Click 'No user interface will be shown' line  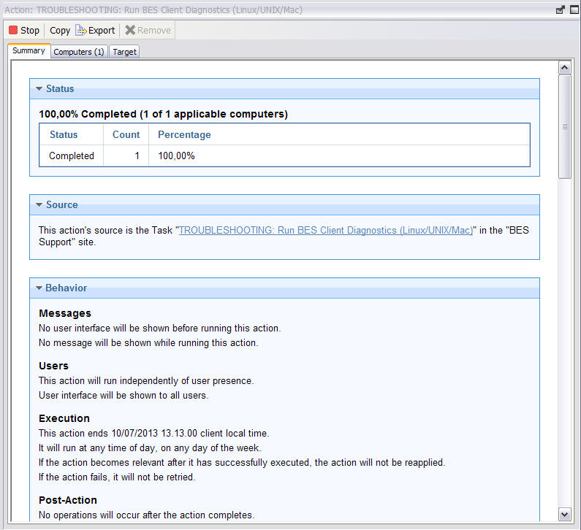click(x=160, y=329)
